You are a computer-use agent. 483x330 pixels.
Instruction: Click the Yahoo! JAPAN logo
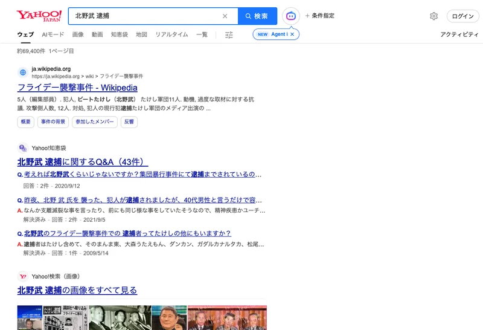click(39, 16)
